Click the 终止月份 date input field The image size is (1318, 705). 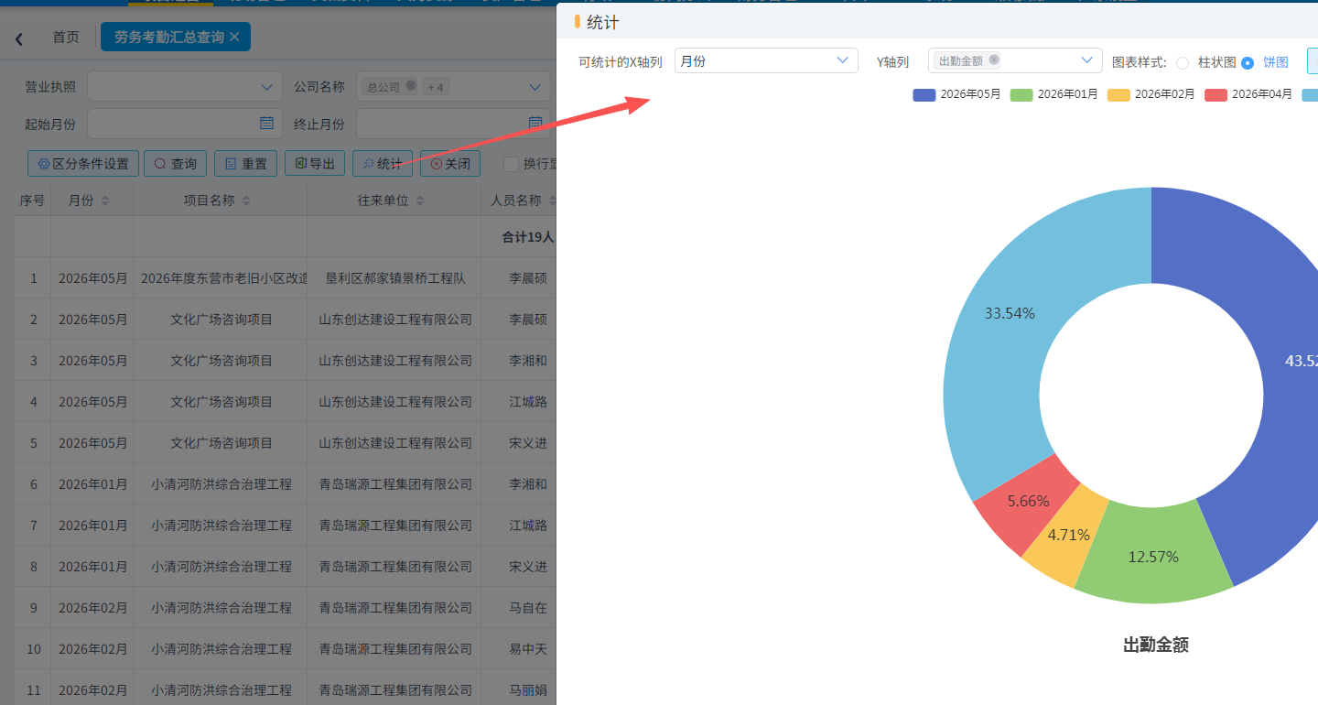pyautogui.click(x=453, y=123)
